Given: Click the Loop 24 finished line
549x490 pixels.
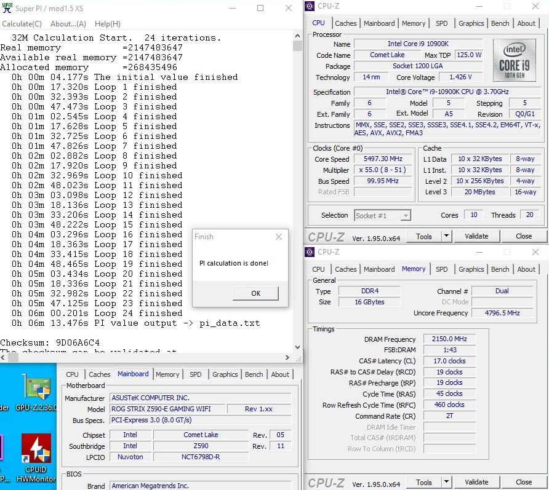Looking at the screenshot, I should 97,313.
